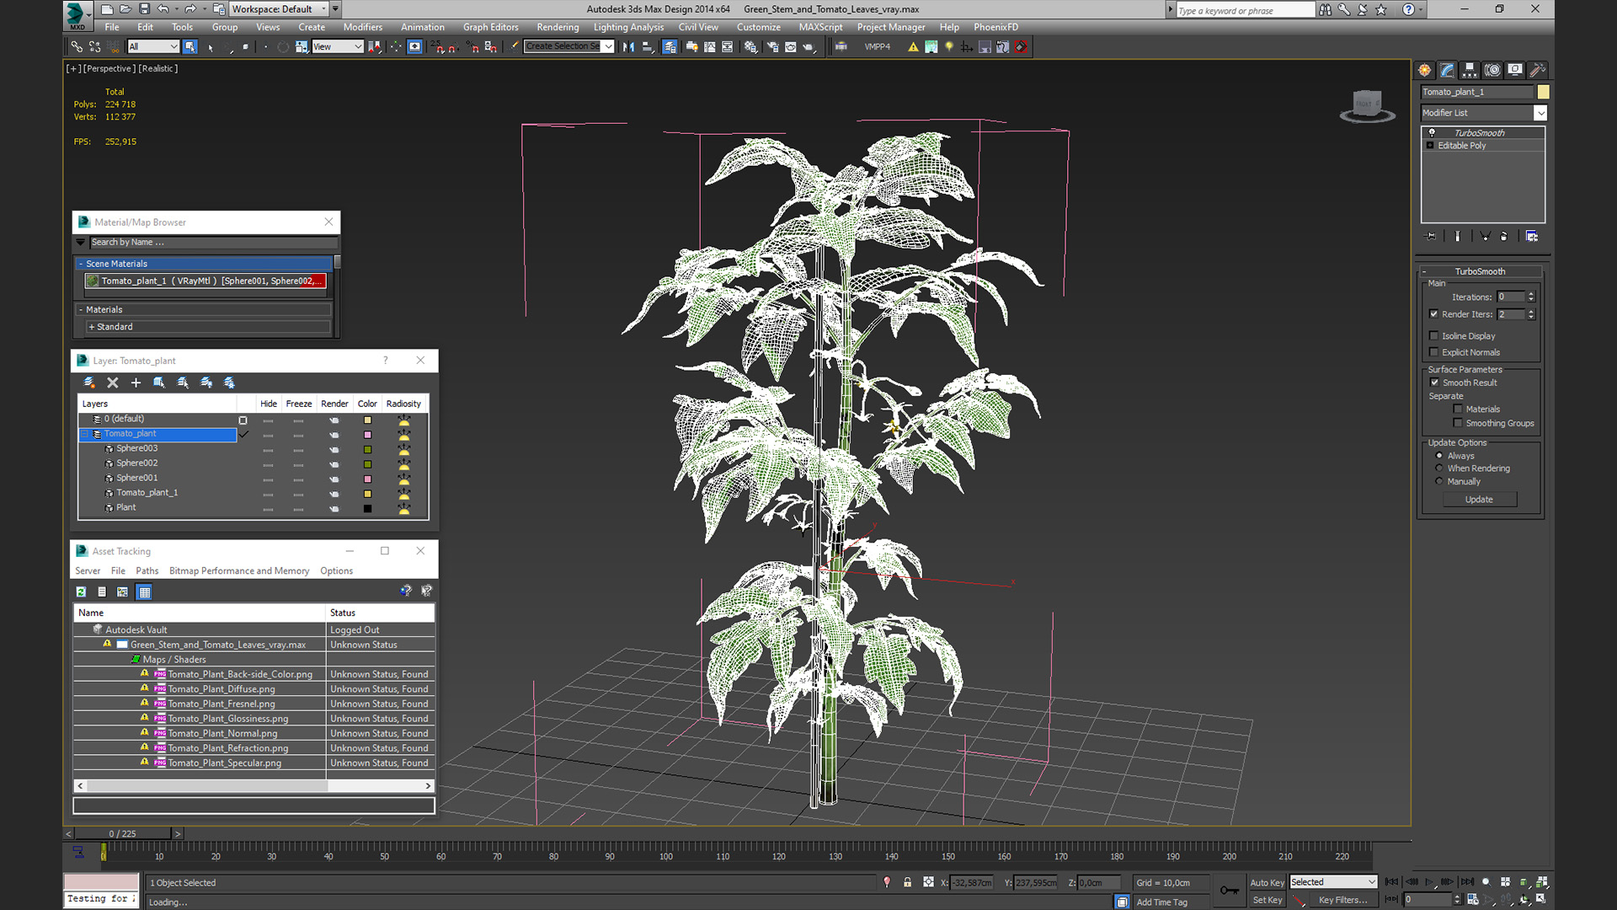Open the Graph Editors menu
The height and width of the screenshot is (910, 1617).
click(x=491, y=27)
